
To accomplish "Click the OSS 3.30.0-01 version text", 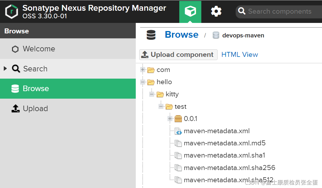I will click(x=45, y=16).
